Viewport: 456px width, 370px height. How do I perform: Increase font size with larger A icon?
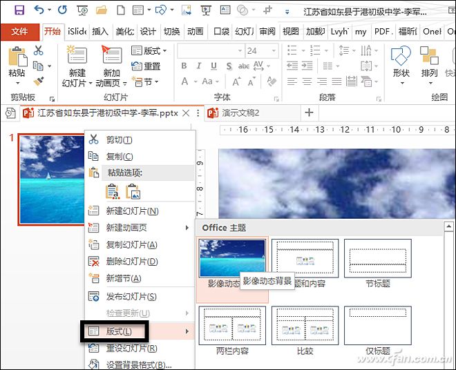237,82
